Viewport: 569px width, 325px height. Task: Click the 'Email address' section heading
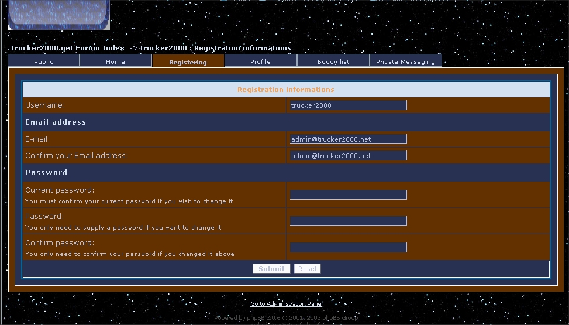[x=56, y=122]
